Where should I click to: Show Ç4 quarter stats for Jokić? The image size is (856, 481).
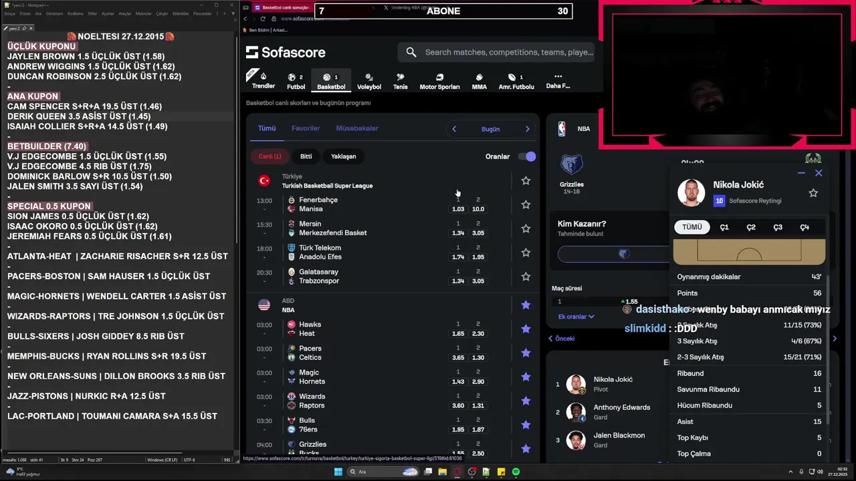pyautogui.click(x=805, y=227)
